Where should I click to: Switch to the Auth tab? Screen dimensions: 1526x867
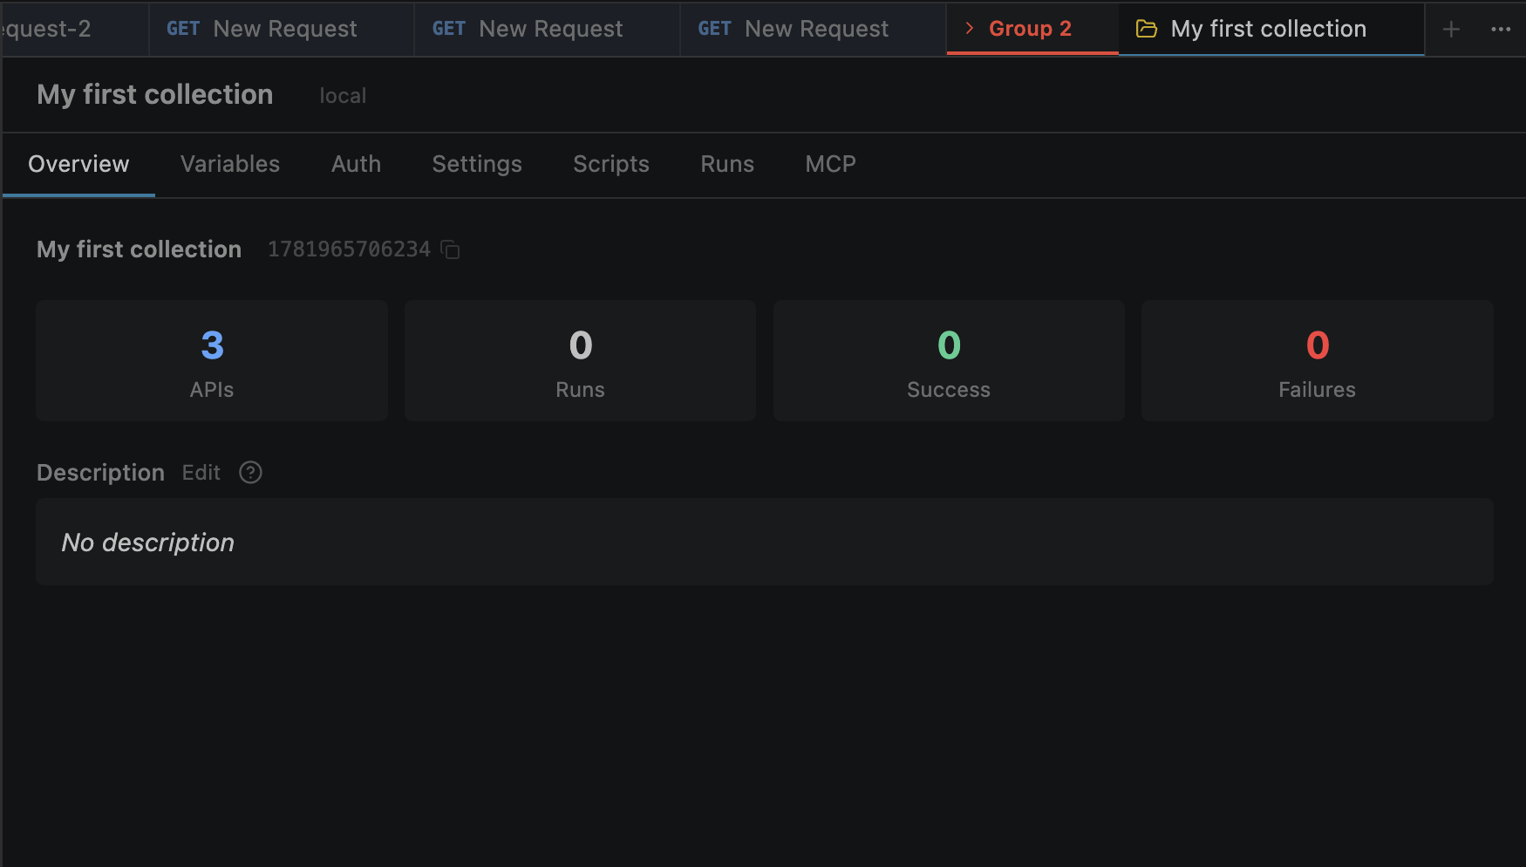356,164
